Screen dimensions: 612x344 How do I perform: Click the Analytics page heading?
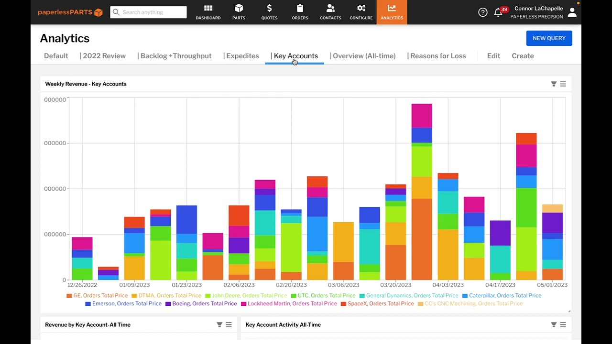tap(65, 38)
